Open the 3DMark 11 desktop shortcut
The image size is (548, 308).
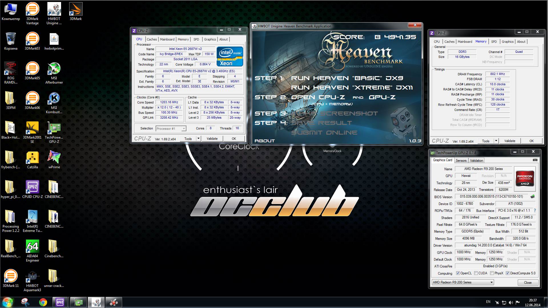pyautogui.click(x=11, y=278)
